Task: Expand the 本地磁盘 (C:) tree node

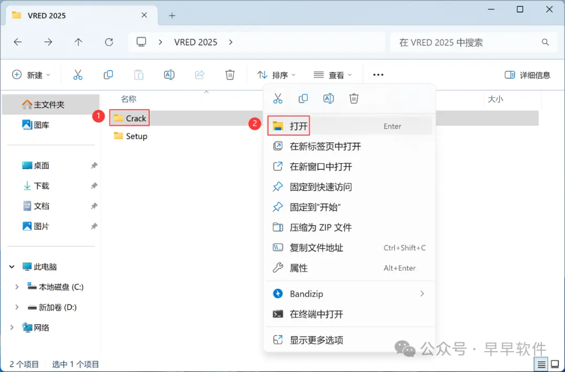Action: pyautogui.click(x=17, y=287)
